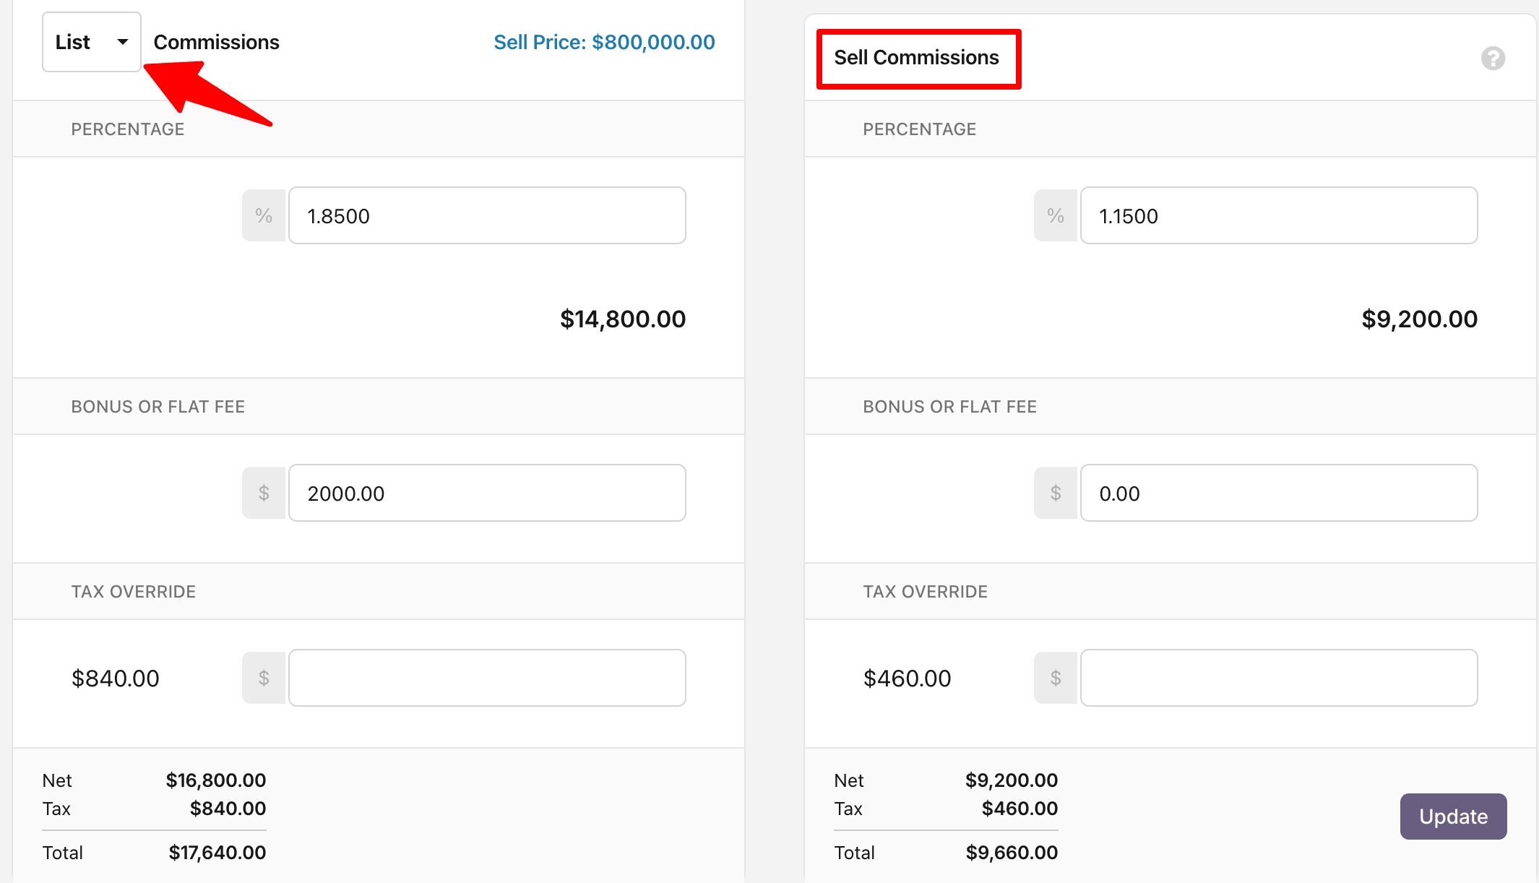
Task: Edit the 1.8500 list percentage field
Action: pyautogui.click(x=487, y=215)
